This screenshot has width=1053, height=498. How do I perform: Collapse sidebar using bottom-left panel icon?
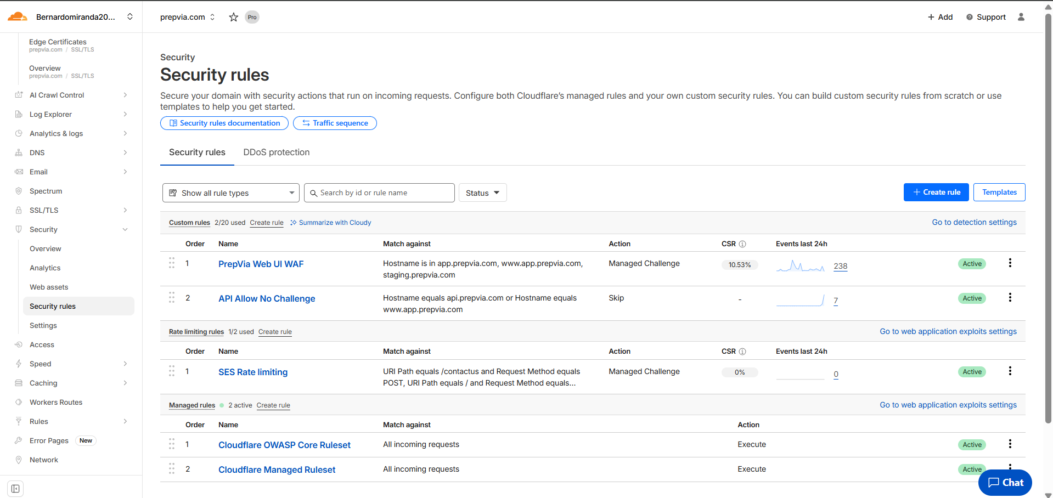tap(15, 489)
